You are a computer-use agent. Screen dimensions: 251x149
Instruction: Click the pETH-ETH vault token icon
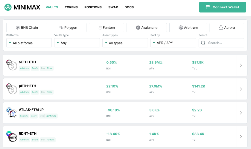pos(12,89)
